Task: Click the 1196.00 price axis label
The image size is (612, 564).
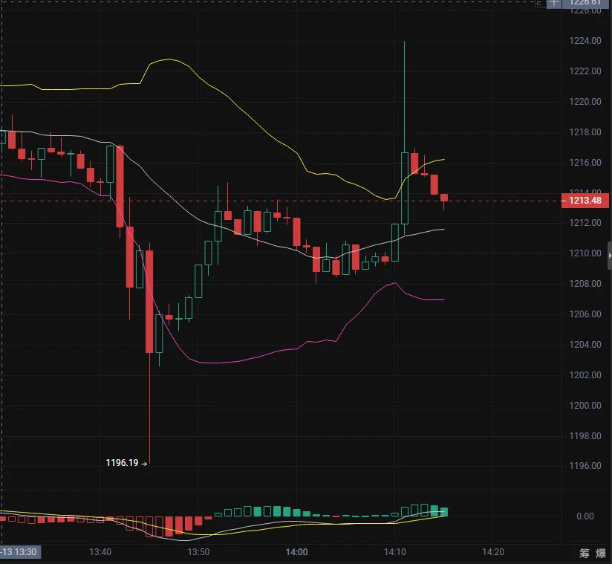Action: pos(585,466)
